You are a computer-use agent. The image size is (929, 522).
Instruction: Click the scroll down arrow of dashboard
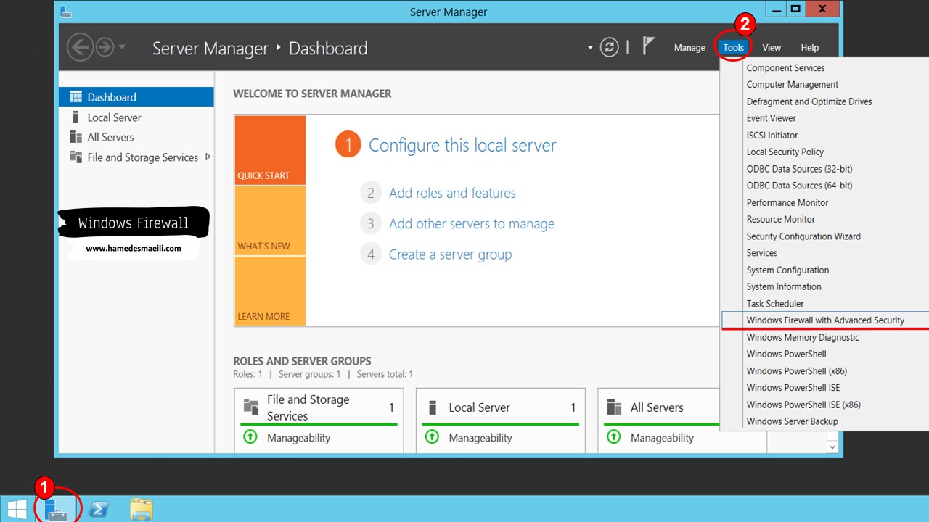(x=832, y=447)
